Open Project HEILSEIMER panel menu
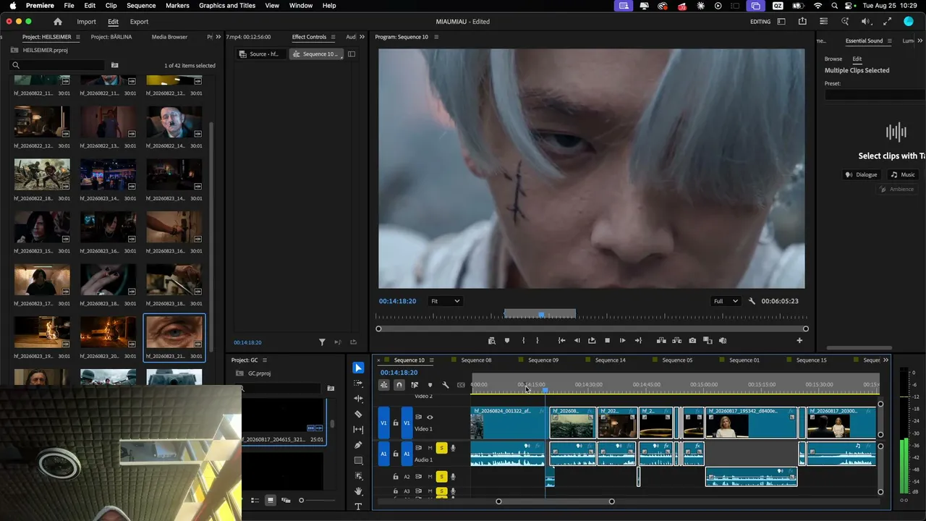Viewport: 926px width, 521px height. [77, 37]
